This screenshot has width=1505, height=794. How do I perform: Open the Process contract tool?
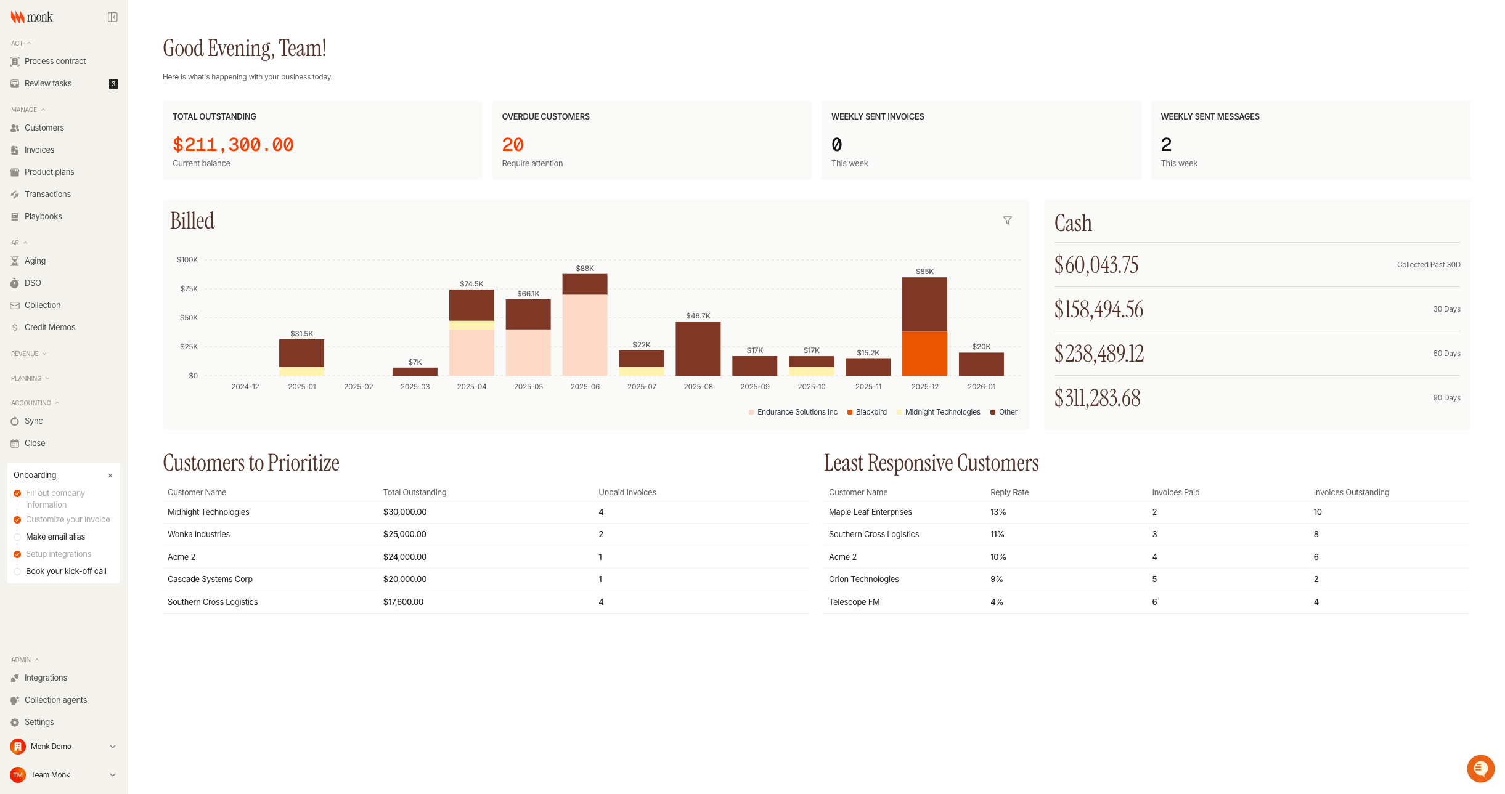[x=55, y=61]
